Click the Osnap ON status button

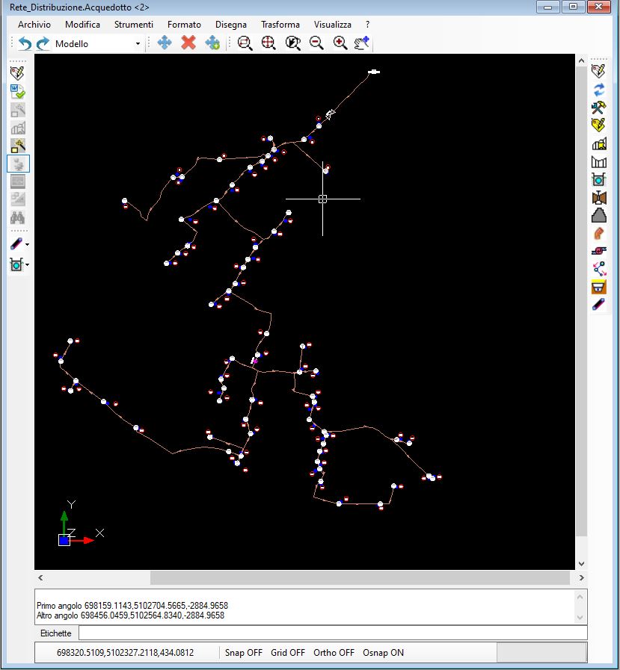pyautogui.click(x=383, y=652)
